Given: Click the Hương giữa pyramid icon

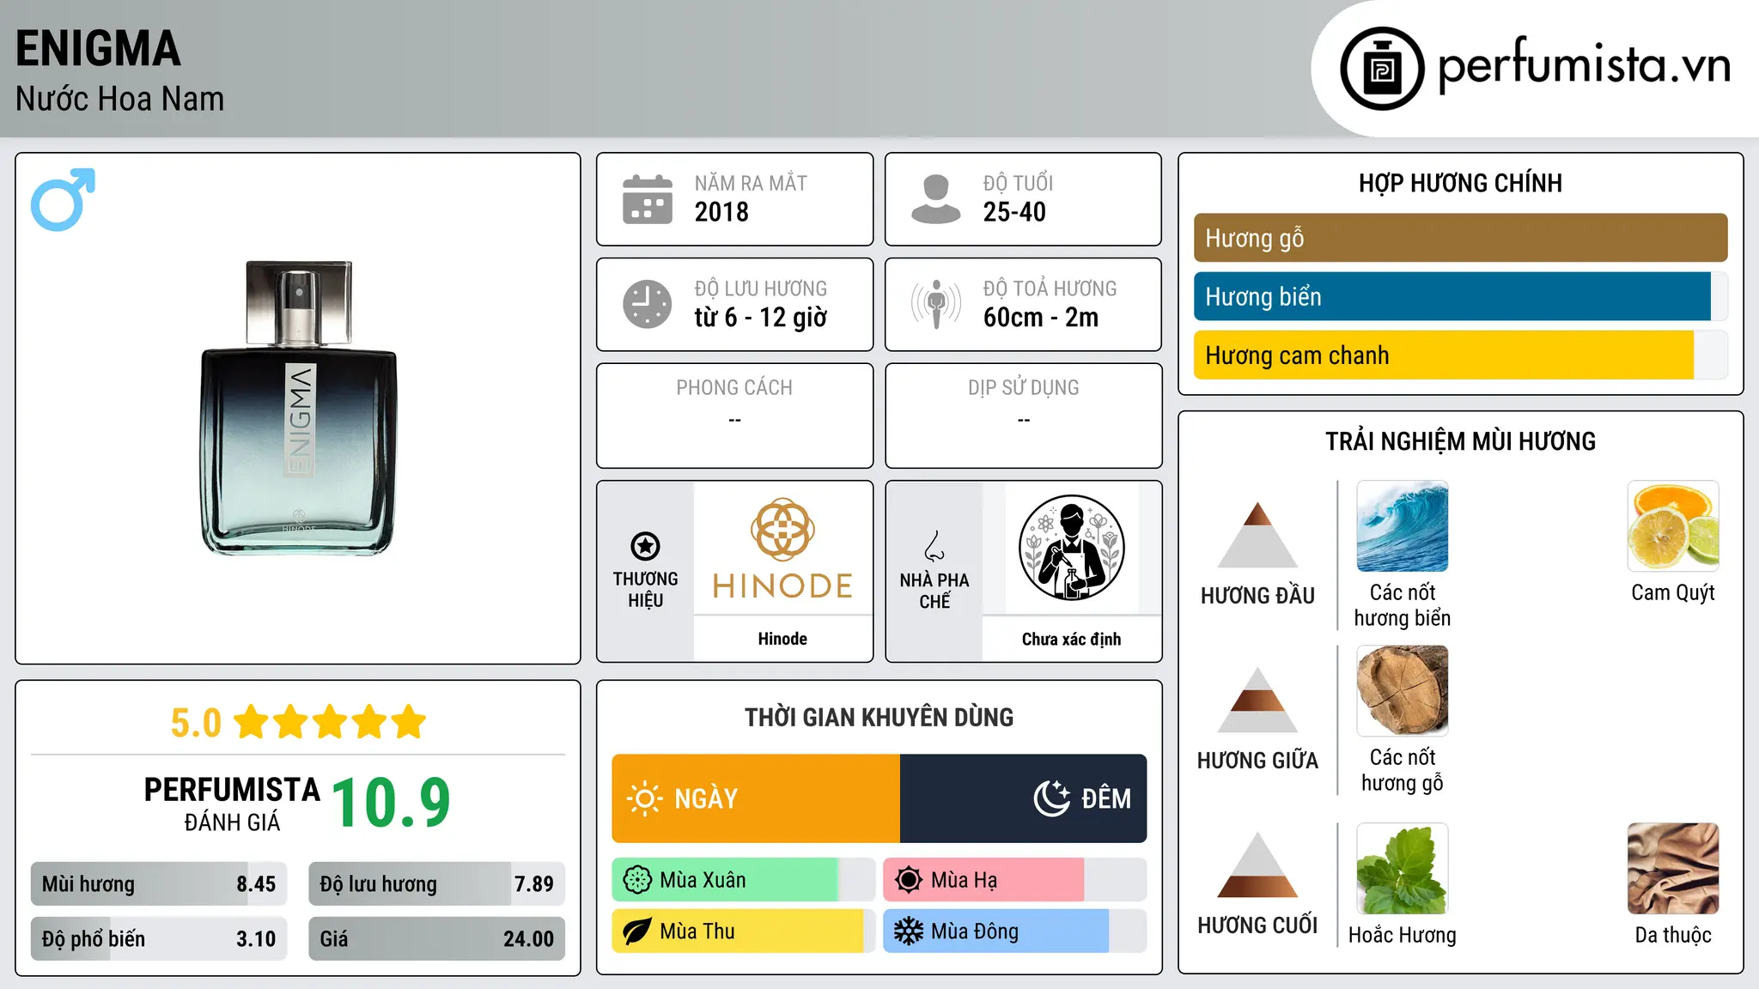Looking at the screenshot, I should point(1257,700).
